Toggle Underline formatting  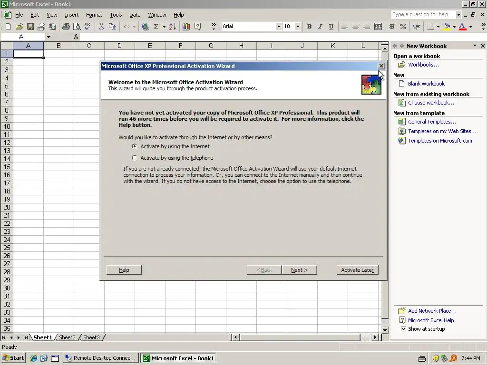(x=331, y=27)
